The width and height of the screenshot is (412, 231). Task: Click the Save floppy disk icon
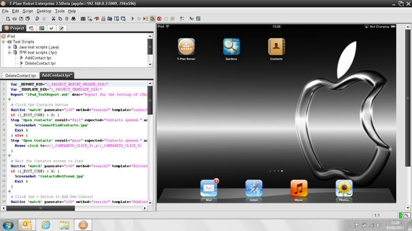coord(21,19)
